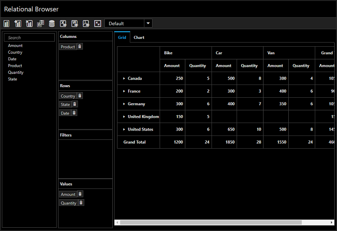The width and height of the screenshot is (337, 231).
Task: Select the Grid tab
Action: tap(122, 37)
